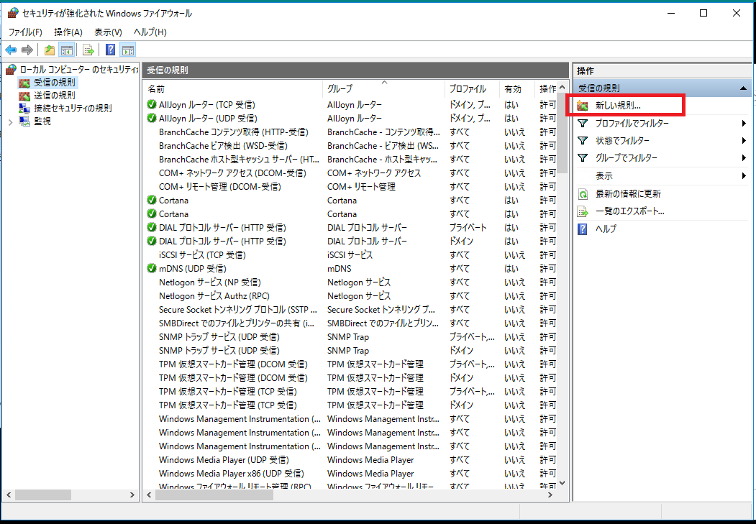
Task: Click the 新しい規則 icon in actions pane
Action: click(583, 106)
